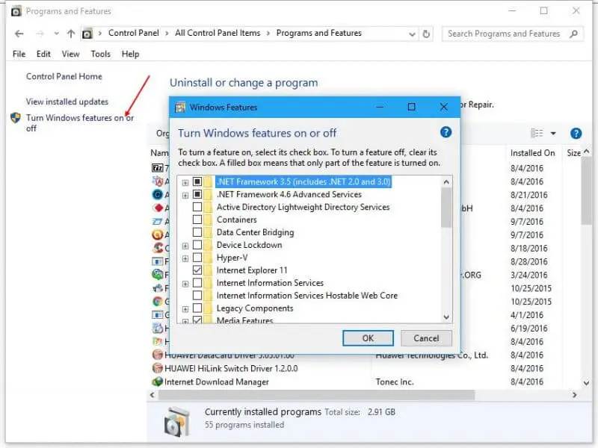The height and width of the screenshot is (448, 598).
Task: Tick the Device Lockdown checkbox
Action: [x=197, y=245]
